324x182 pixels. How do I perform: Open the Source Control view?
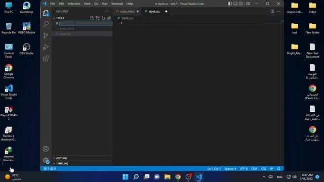(46, 36)
